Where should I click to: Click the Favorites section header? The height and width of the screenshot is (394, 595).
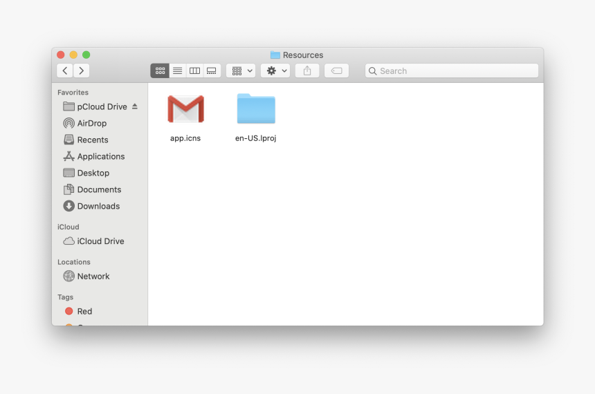click(73, 93)
